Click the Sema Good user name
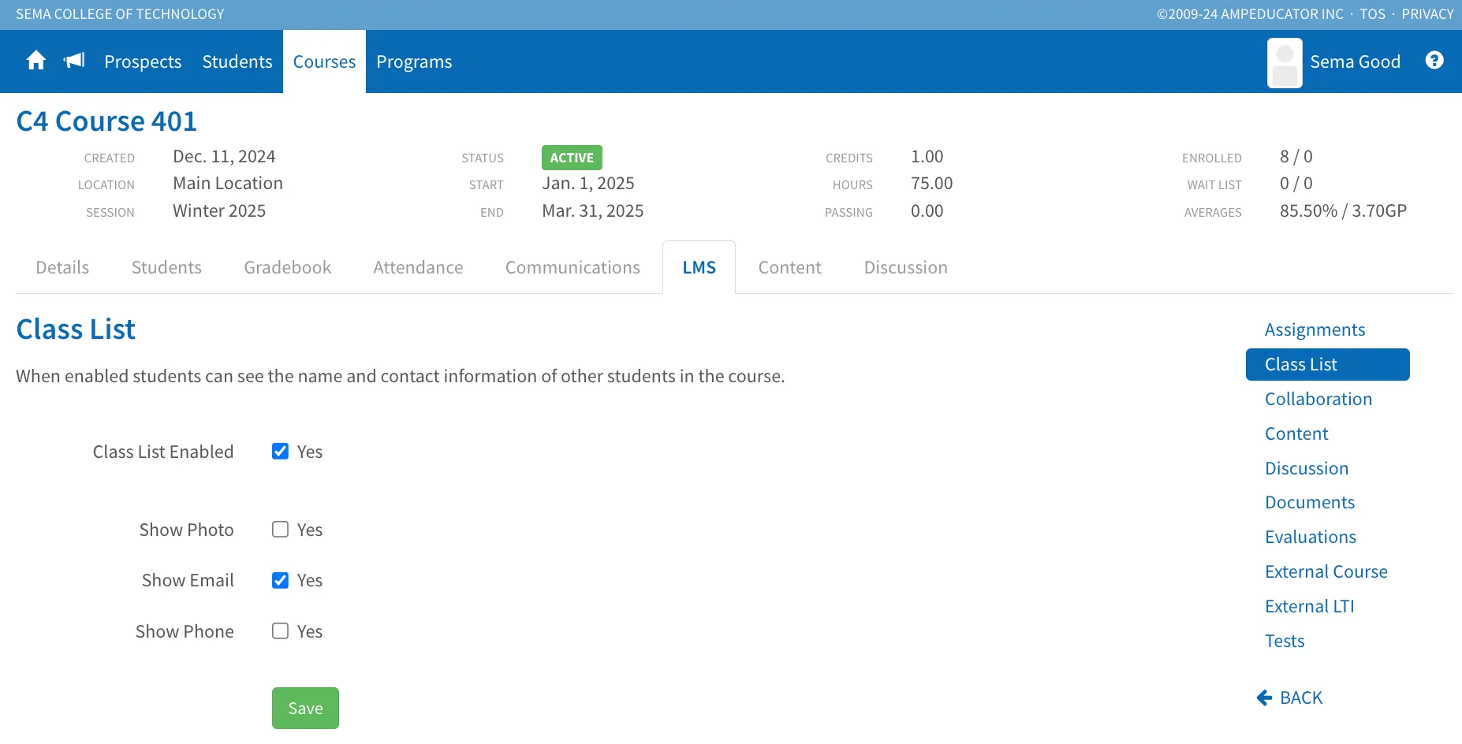The image size is (1462, 744). pos(1355,61)
